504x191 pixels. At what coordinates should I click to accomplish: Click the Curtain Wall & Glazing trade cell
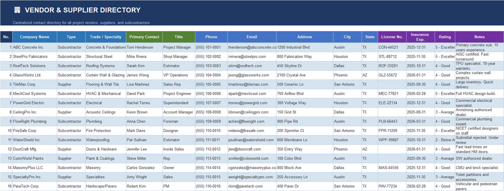[106, 75]
